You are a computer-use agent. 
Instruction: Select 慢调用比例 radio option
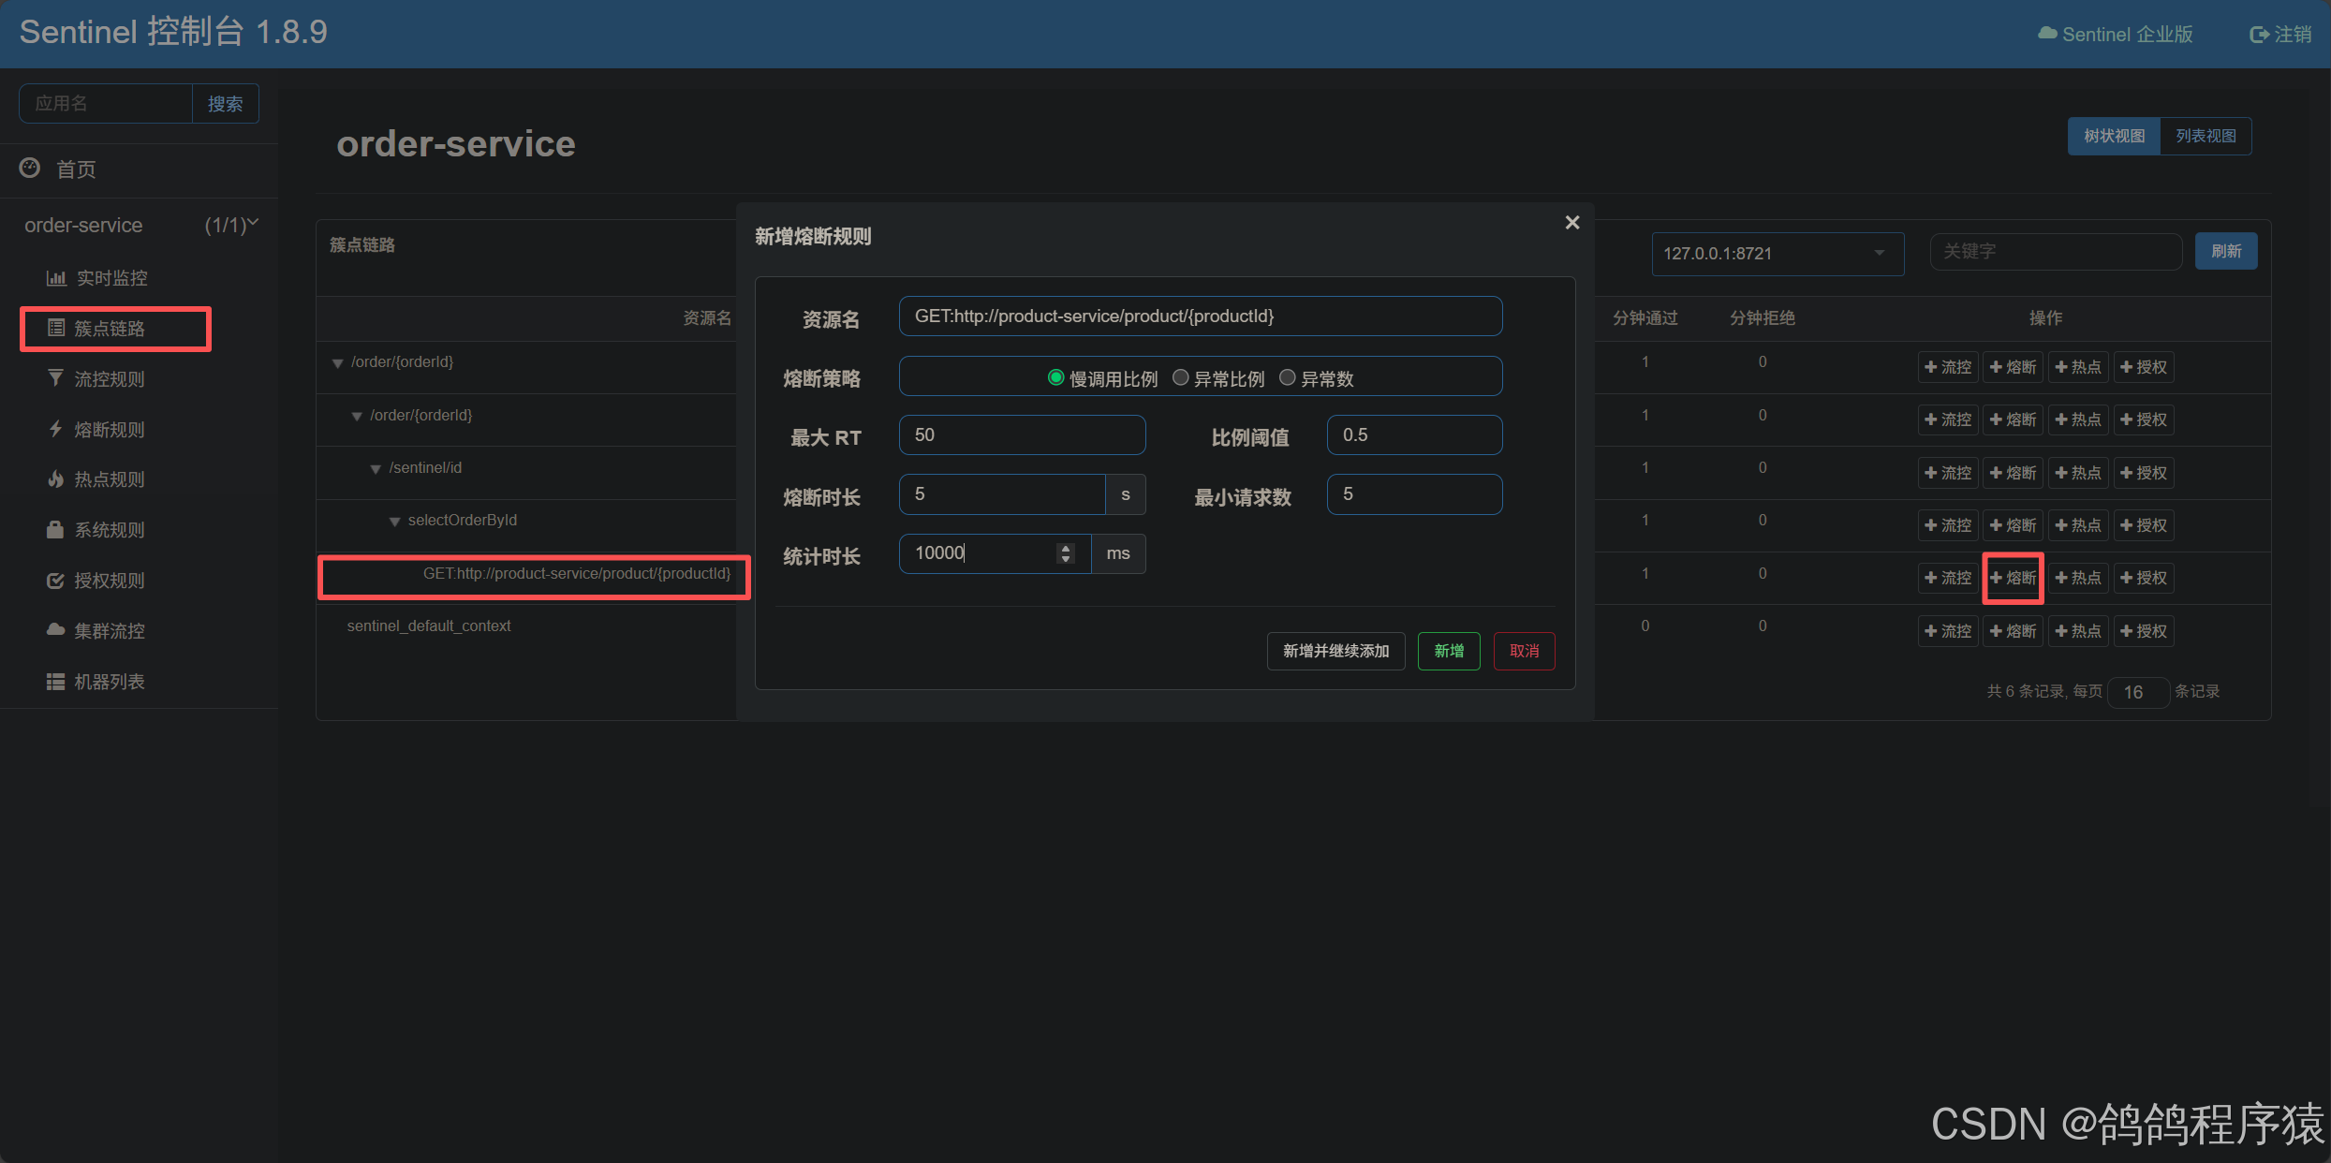pyautogui.click(x=1055, y=378)
